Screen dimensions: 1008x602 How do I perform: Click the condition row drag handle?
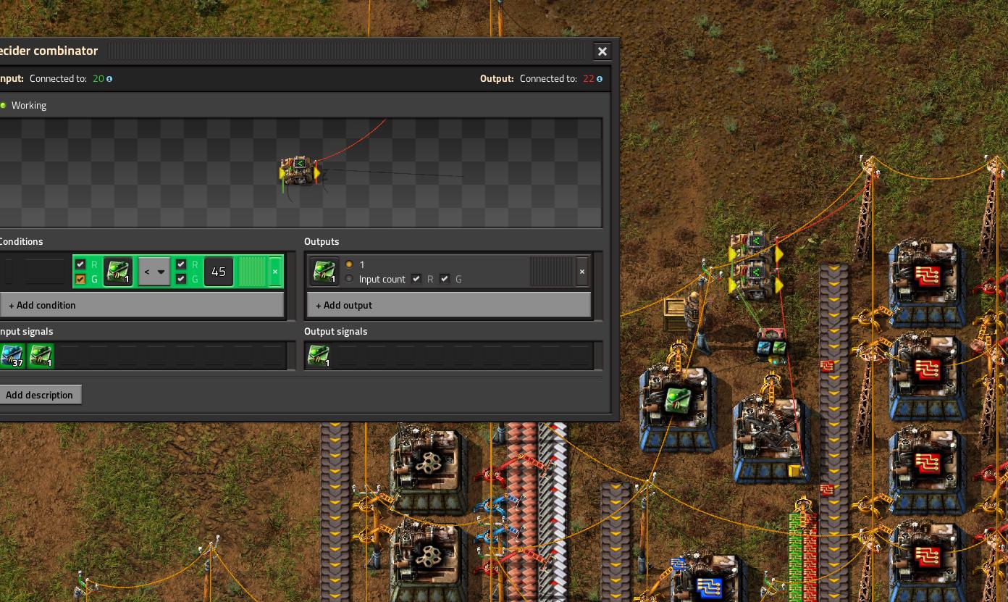253,272
